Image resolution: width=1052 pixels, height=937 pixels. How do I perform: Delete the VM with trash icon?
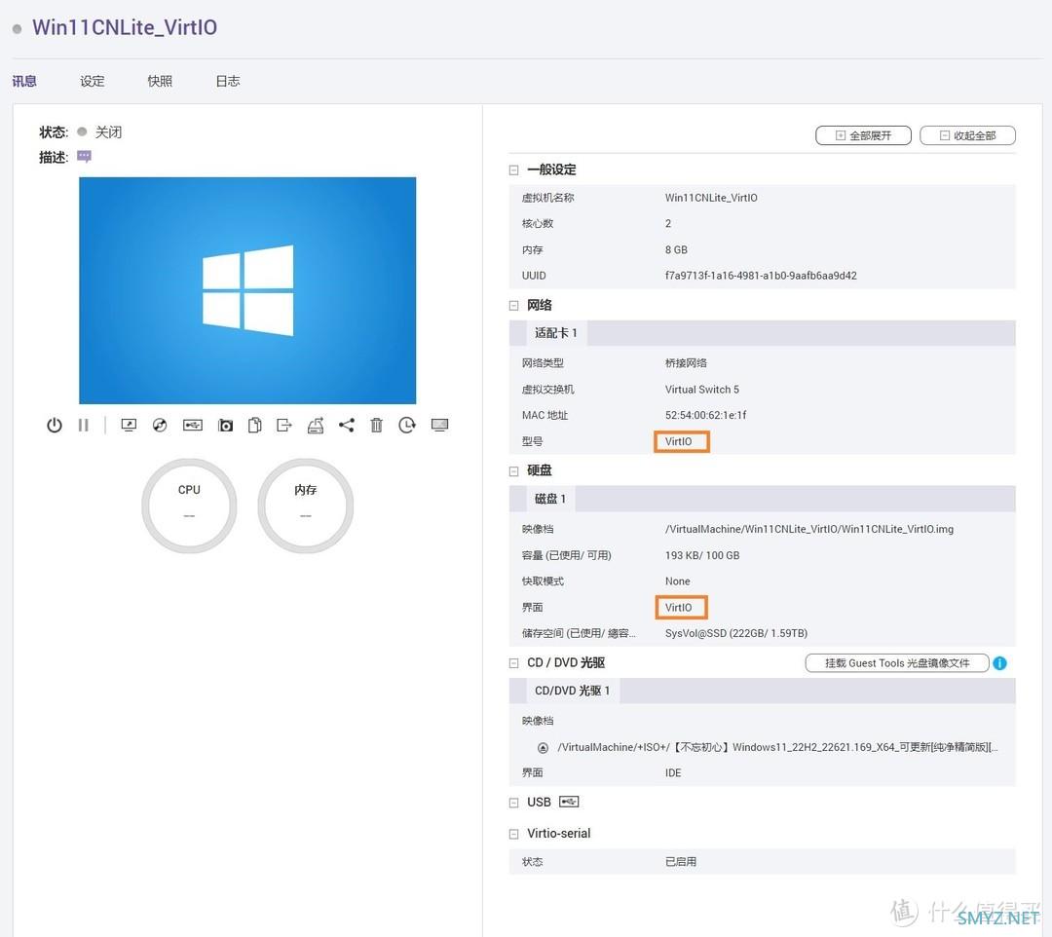(376, 426)
